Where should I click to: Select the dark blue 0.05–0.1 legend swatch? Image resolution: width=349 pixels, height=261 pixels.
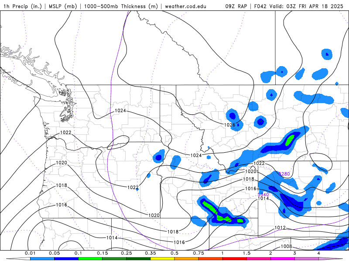click(x=66, y=259)
